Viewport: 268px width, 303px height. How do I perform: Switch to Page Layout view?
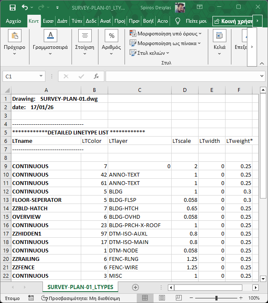pos(162,298)
